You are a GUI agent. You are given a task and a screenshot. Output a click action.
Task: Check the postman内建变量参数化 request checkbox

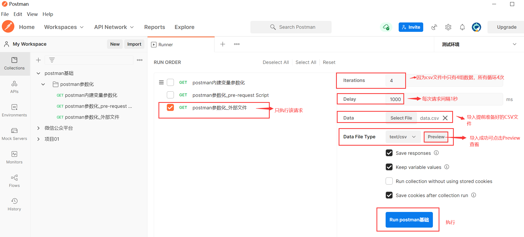(170, 82)
